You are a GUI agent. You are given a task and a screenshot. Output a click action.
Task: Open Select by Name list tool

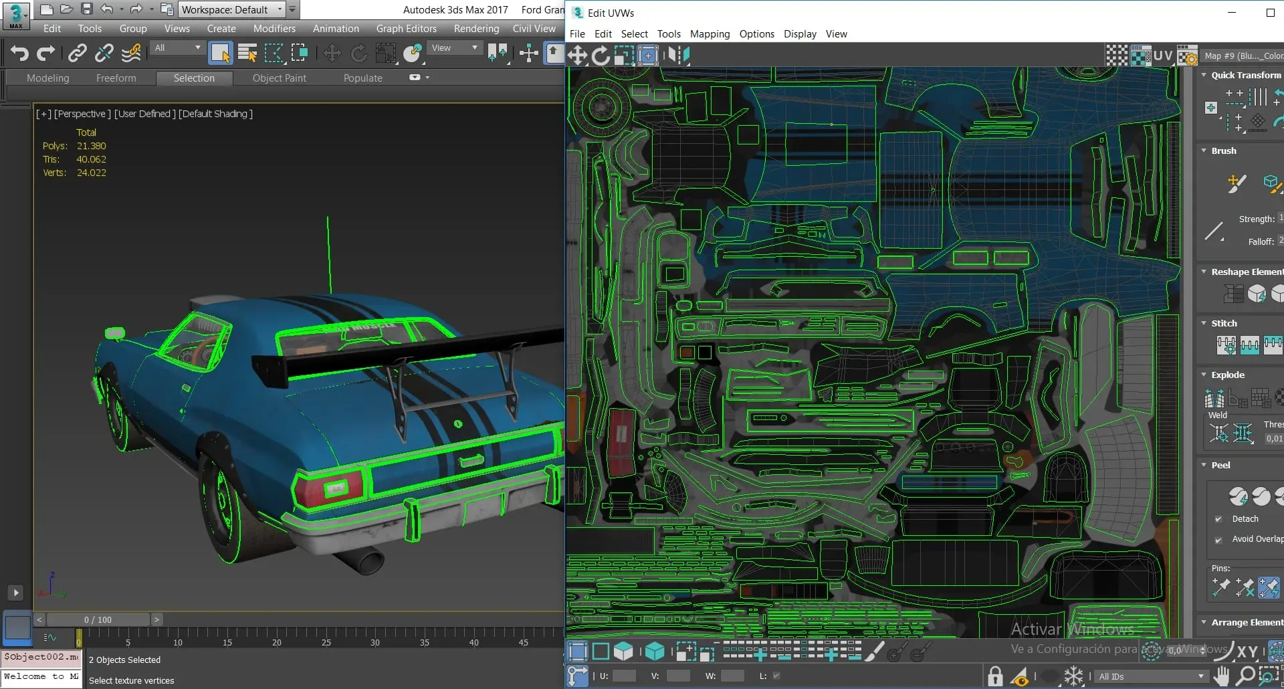click(247, 53)
